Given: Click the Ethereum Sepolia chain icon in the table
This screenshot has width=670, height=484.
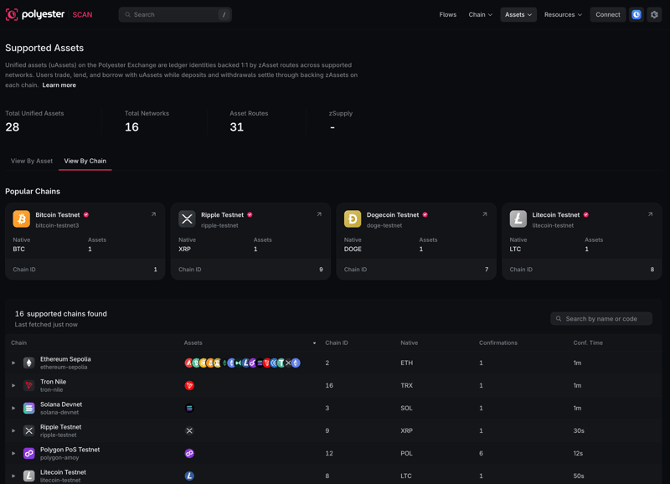Looking at the screenshot, I should point(28,363).
